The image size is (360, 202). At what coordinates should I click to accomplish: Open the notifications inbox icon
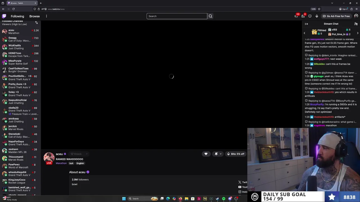pyautogui.click(x=303, y=16)
